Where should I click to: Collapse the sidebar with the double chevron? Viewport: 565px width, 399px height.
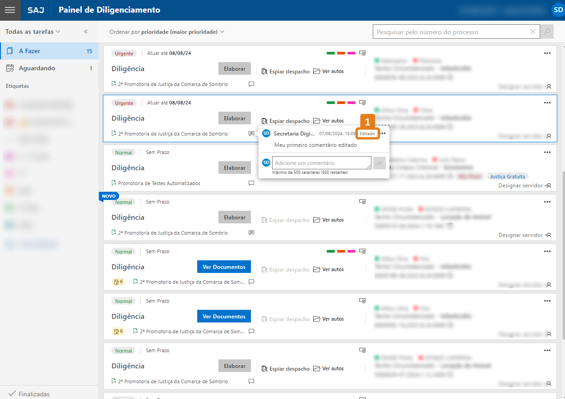coord(86,32)
